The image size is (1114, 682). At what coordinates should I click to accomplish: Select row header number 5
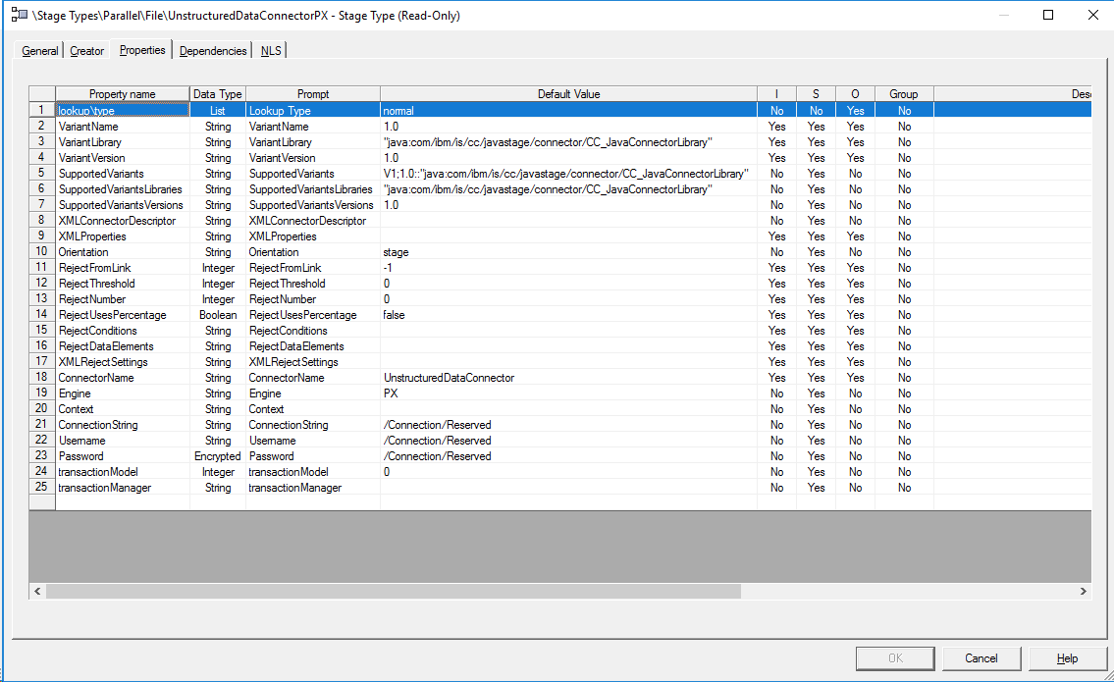pyautogui.click(x=41, y=174)
